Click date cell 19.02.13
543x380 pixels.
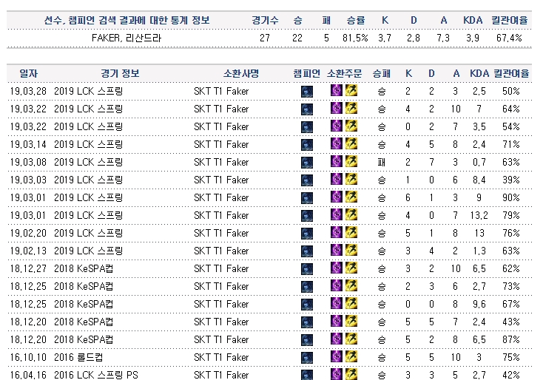pos(28,251)
